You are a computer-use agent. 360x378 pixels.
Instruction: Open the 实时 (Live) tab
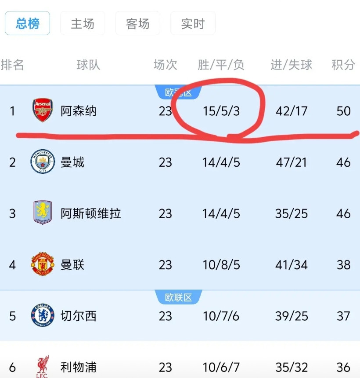pos(192,23)
